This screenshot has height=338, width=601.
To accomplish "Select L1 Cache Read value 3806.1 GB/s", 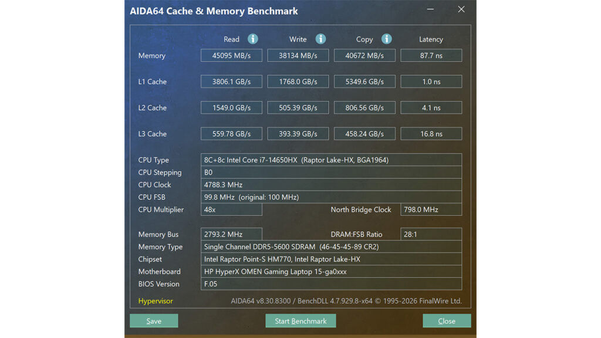I will [231, 81].
